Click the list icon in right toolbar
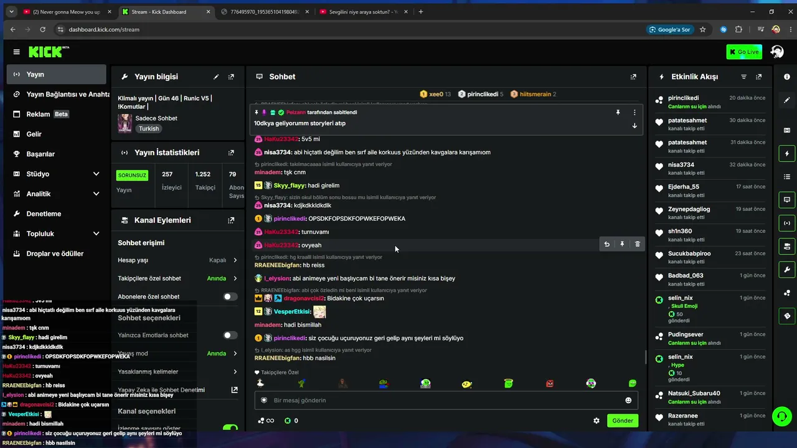 787,177
